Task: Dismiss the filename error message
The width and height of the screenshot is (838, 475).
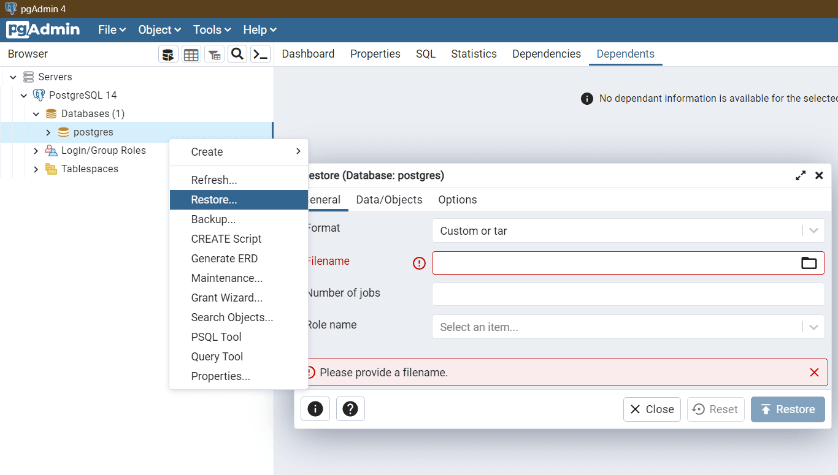Action: coord(814,373)
